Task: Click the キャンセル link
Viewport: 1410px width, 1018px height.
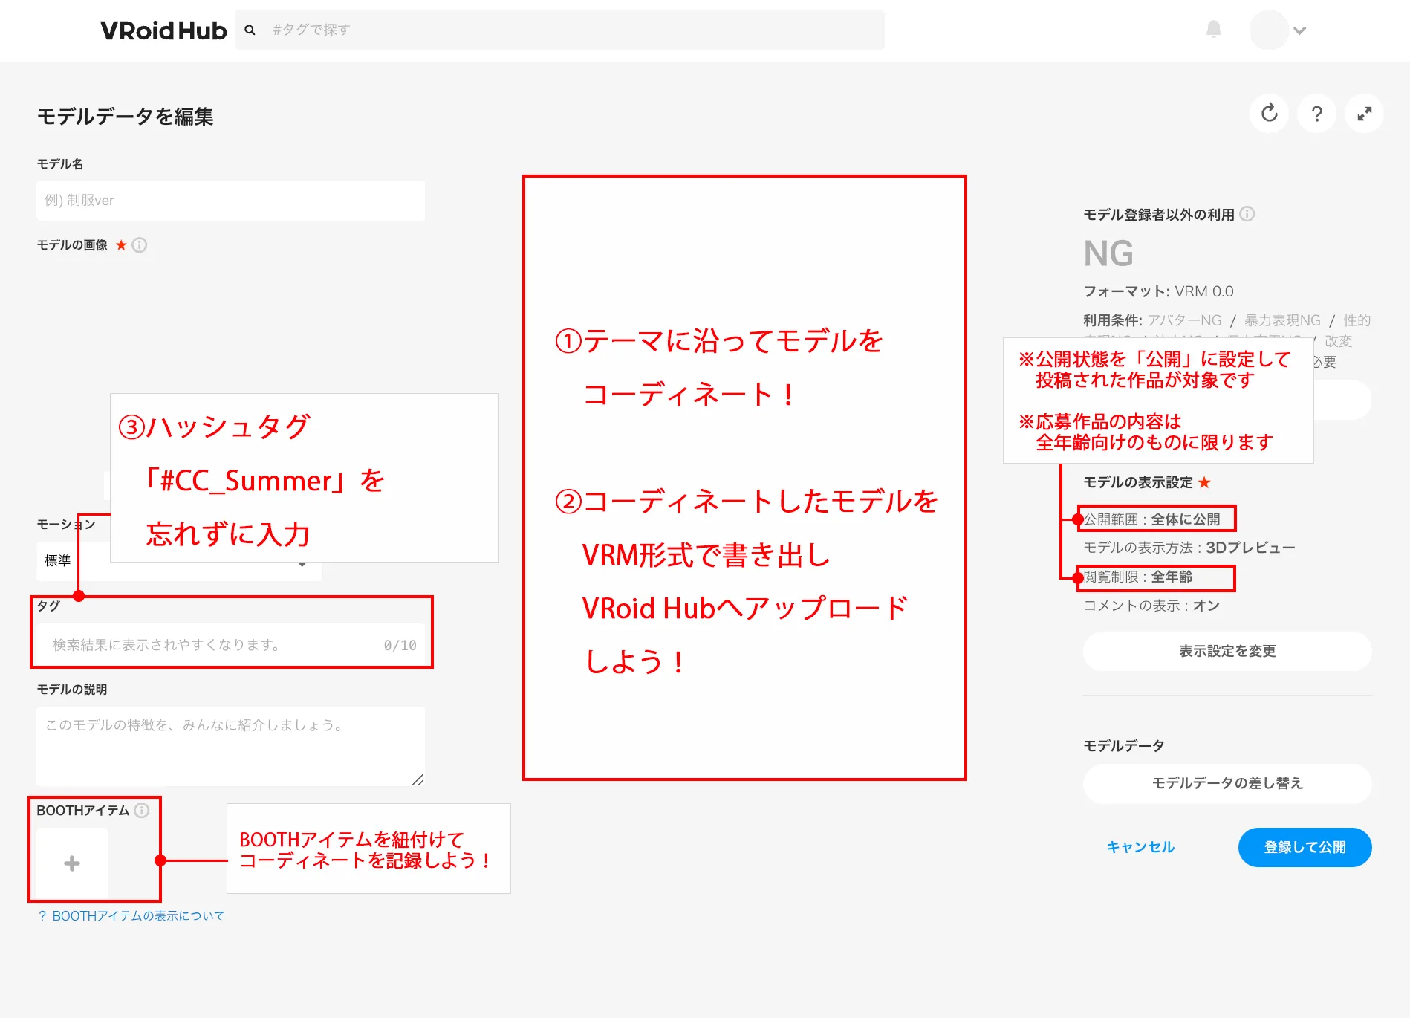Action: point(1140,847)
